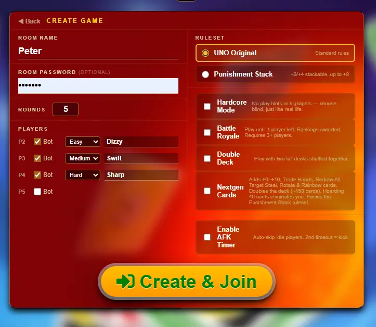This screenshot has width=376, height=327.
Task: Tick the Double Deck checkbox
Action: coord(207,158)
